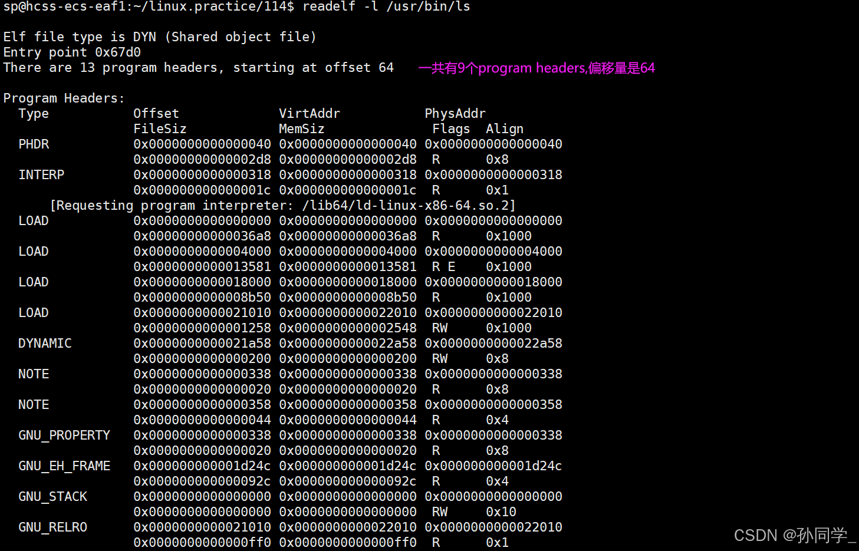The image size is (859, 551).
Task: Click the GNU_EH_FRAME PhysAddr 0x000000000001d24c
Action: 493,466
